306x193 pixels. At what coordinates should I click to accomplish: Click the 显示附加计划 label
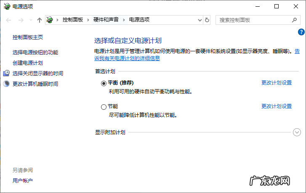[110, 132]
